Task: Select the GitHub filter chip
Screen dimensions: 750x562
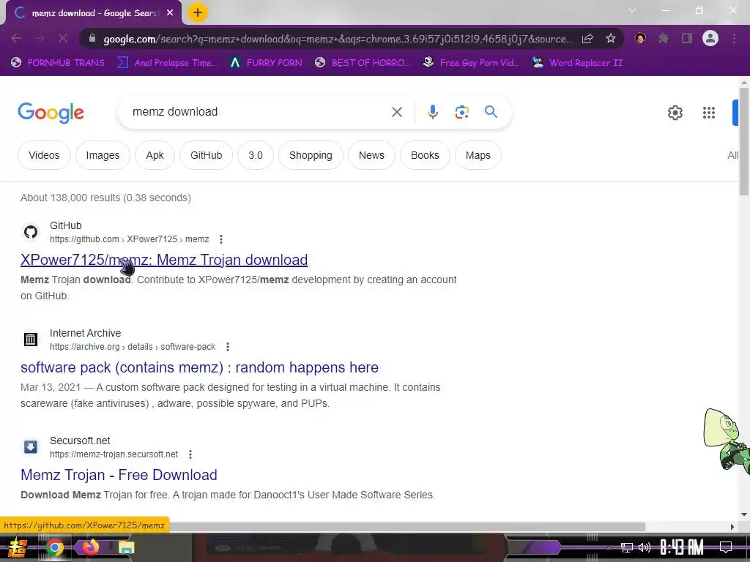Action: click(206, 155)
